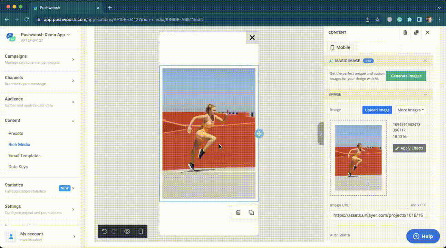Duplicate the image block using canvas copy icon
Viewport: 446px width, 248px height.
point(251,213)
